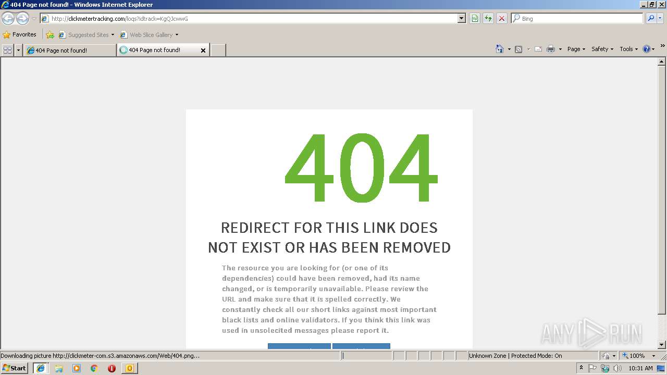667x375 pixels.
Task: Open the Page menu
Action: click(576, 49)
